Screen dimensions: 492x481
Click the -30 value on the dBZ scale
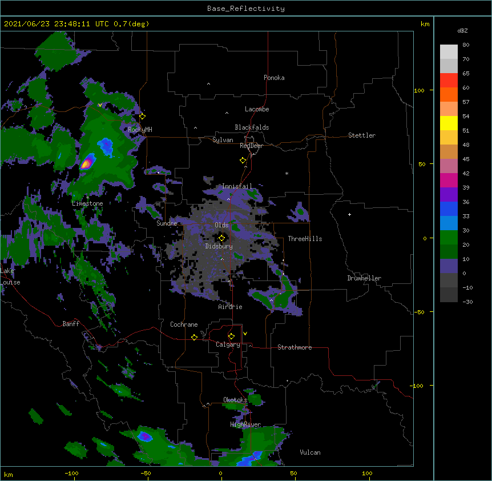coord(467,302)
